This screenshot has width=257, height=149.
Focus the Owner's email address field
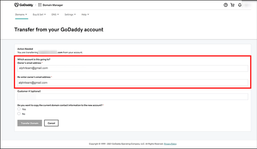tap(133, 68)
